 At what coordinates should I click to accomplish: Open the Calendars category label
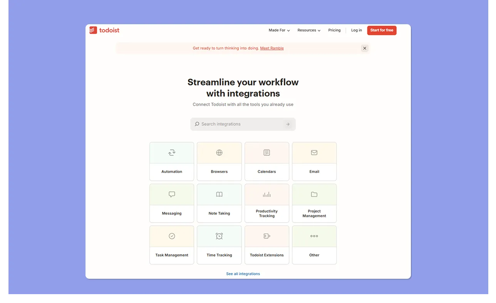tap(267, 172)
